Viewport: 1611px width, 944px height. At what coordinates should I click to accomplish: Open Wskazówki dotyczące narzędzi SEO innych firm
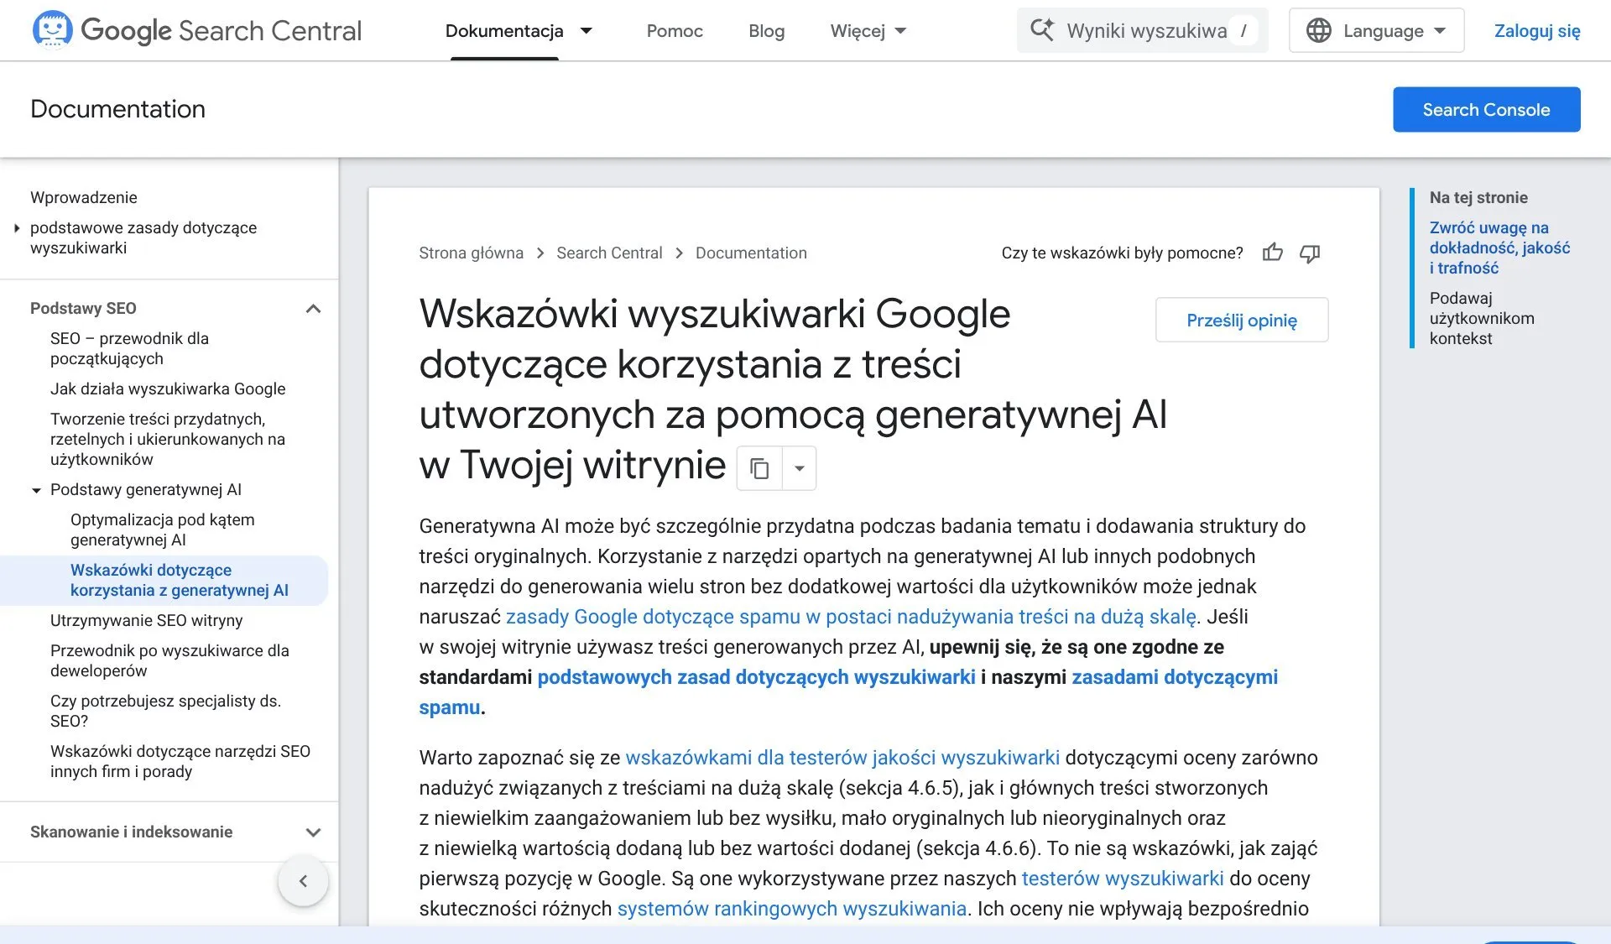click(x=180, y=761)
